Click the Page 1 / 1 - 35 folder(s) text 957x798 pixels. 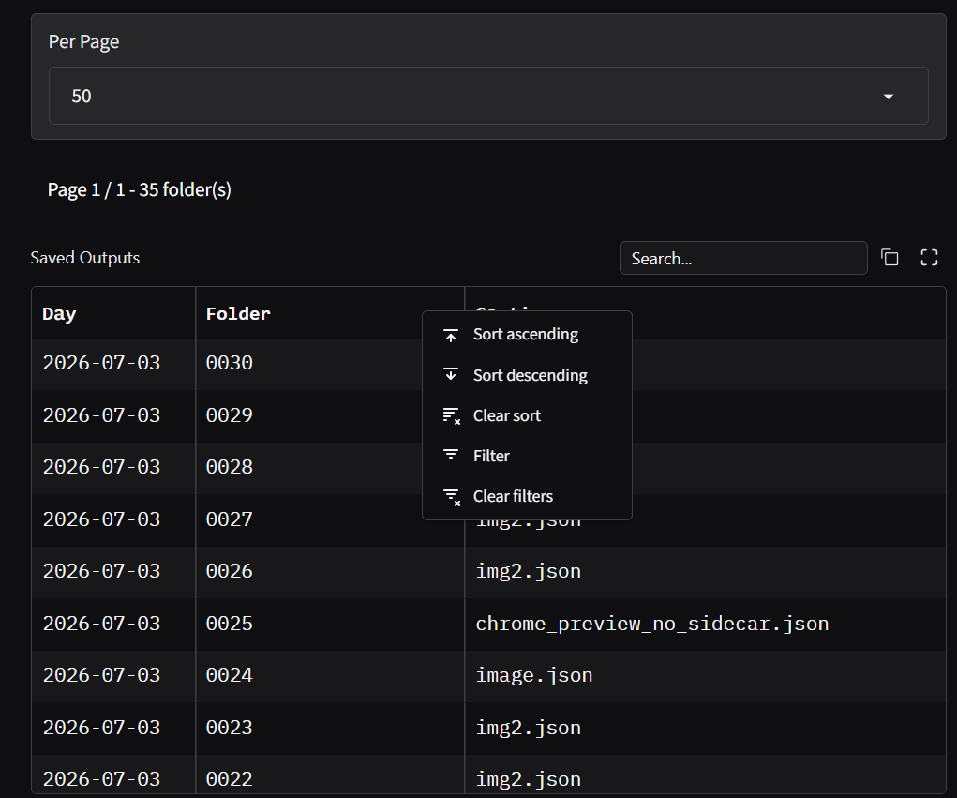click(139, 189)
